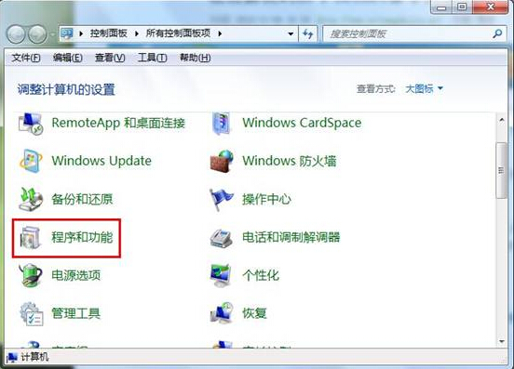
Task: Open the Windows CardSpace icon
Action: pyautogui.click(x=222, y=124)
